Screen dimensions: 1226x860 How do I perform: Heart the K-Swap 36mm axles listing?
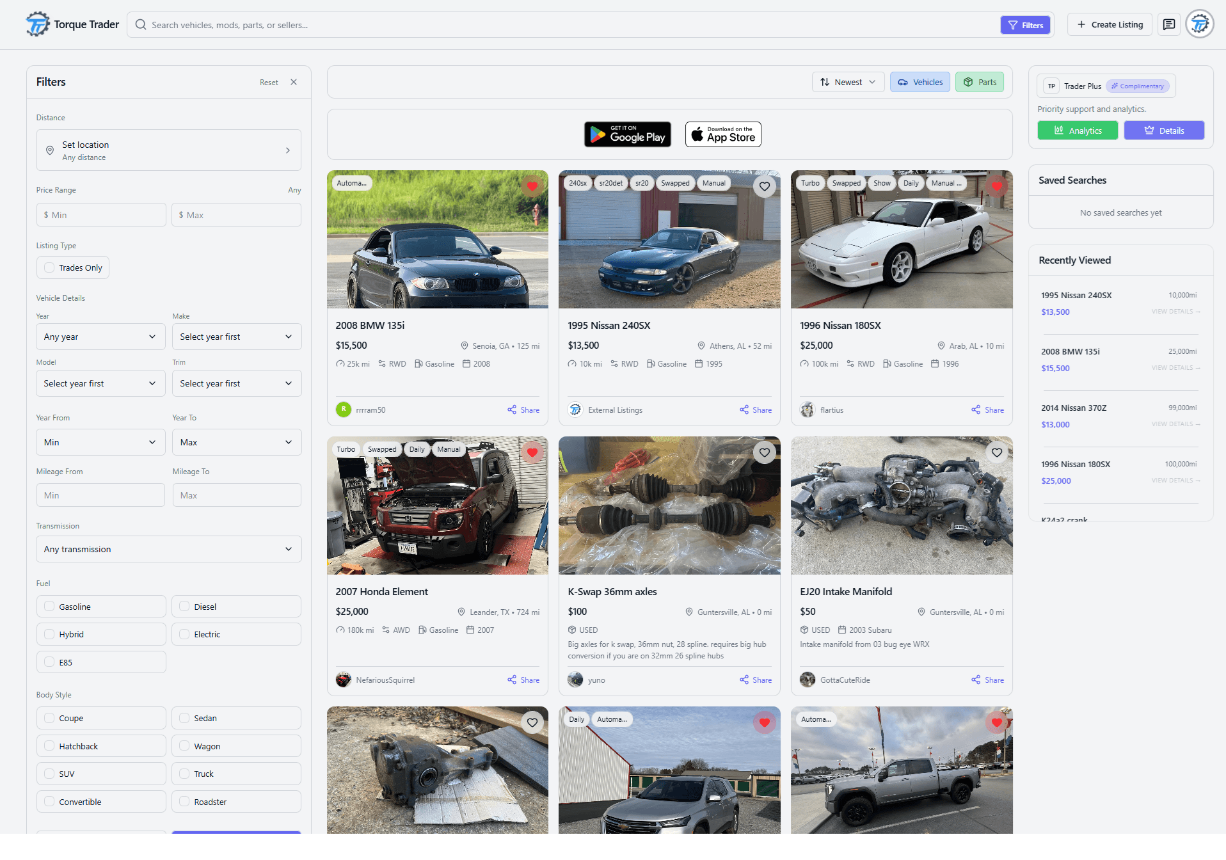tap(764, 452)
